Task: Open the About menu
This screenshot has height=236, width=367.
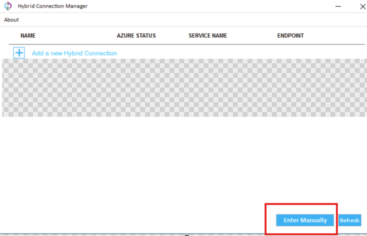Action: 11,19
